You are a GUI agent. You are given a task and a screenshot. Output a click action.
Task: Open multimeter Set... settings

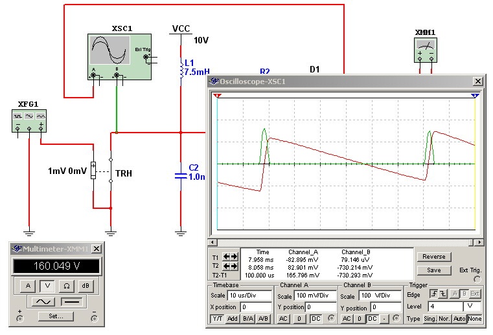tap(54, 317)
